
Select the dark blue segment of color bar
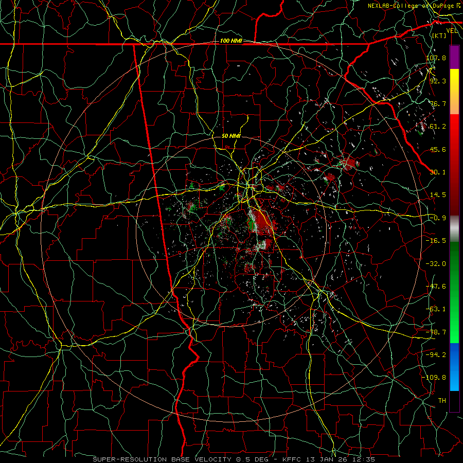tap(454, 354)
